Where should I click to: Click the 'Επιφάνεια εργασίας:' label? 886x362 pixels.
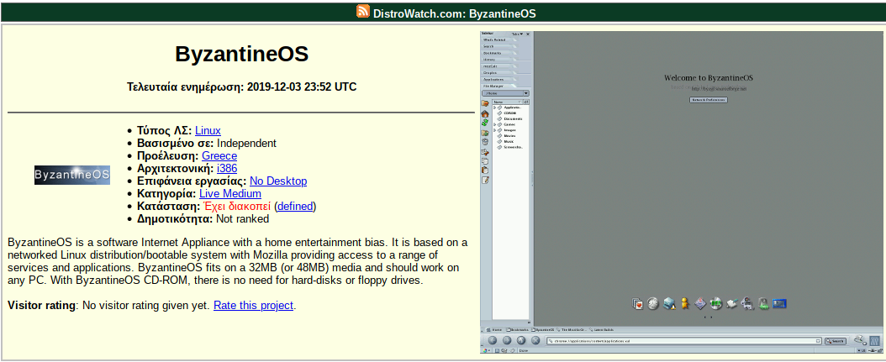pos(192,181)
